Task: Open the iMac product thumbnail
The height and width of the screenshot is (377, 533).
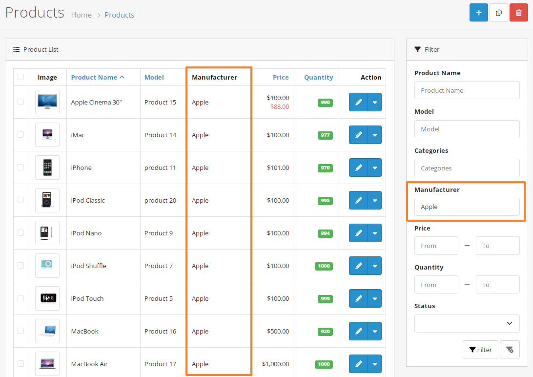Action: [47, 135]
